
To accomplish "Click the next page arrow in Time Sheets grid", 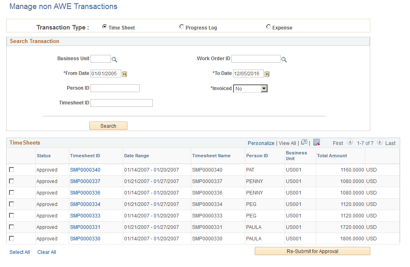I will 380,143.
